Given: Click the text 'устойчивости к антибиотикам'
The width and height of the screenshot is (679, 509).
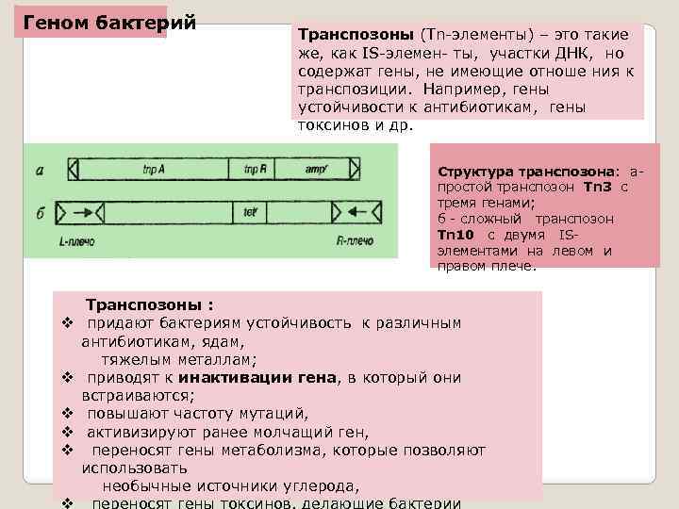Looking at the screenshot, I should coord(414,107).
